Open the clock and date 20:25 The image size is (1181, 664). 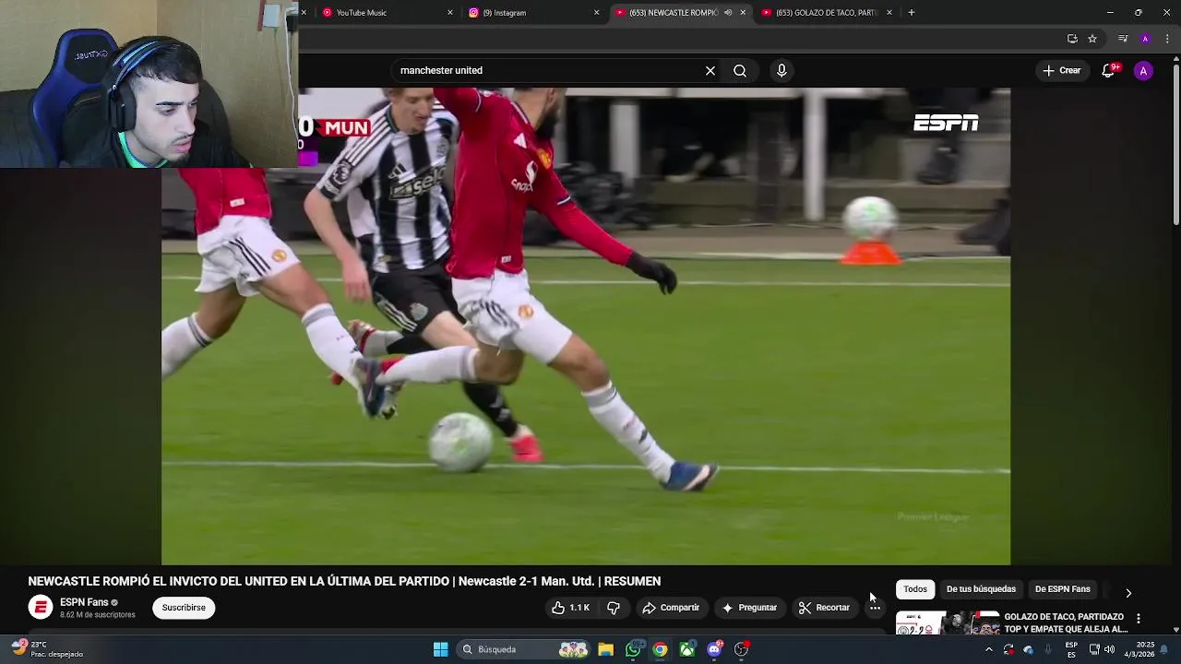[x=1140, y=649]
